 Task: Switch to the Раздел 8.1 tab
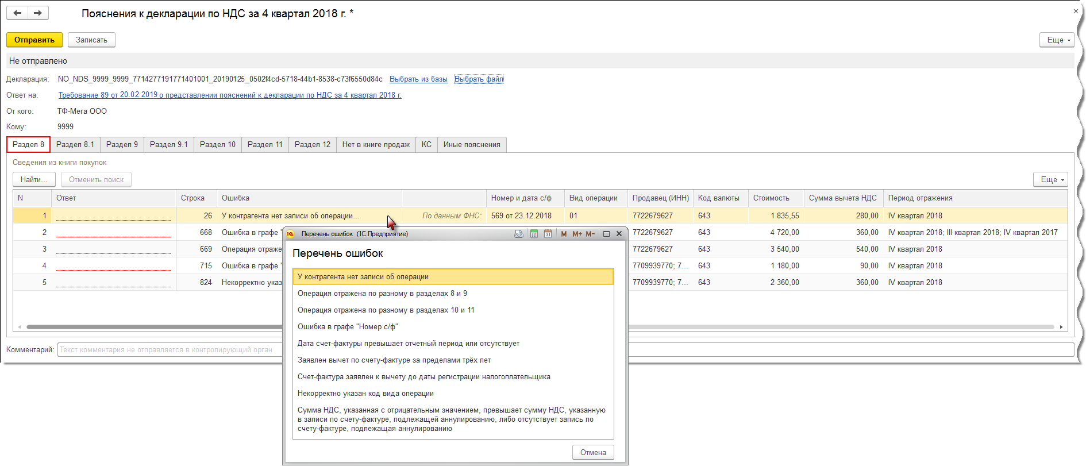point(75,144)
